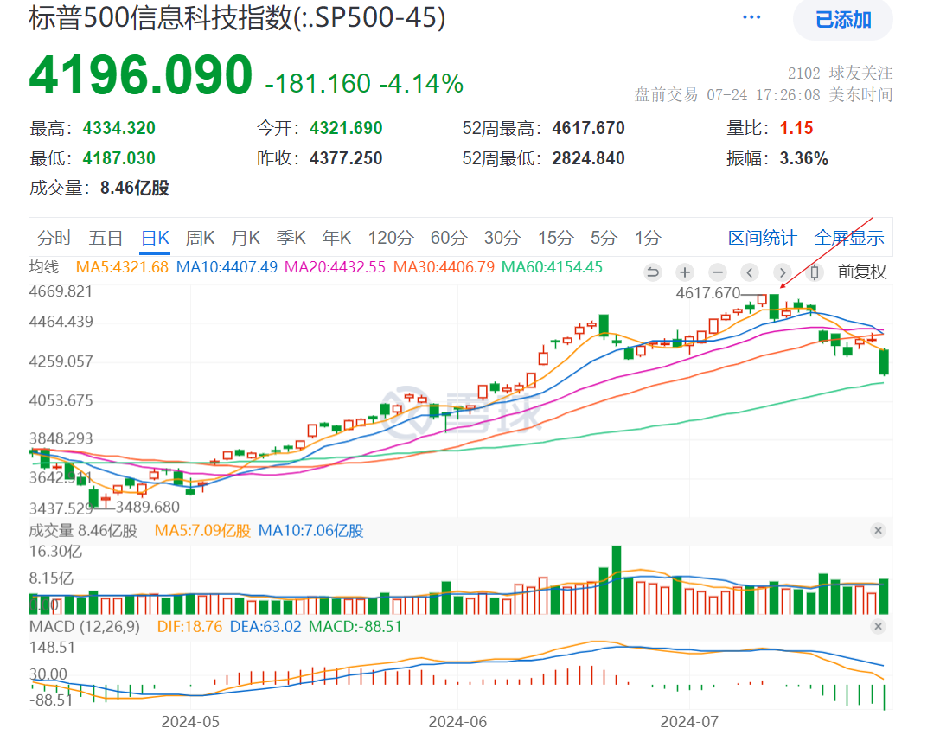This screenshot has height=735, width=940.
Task: Select the 周K weekly chart tab
Action: [x=201, y=238]
